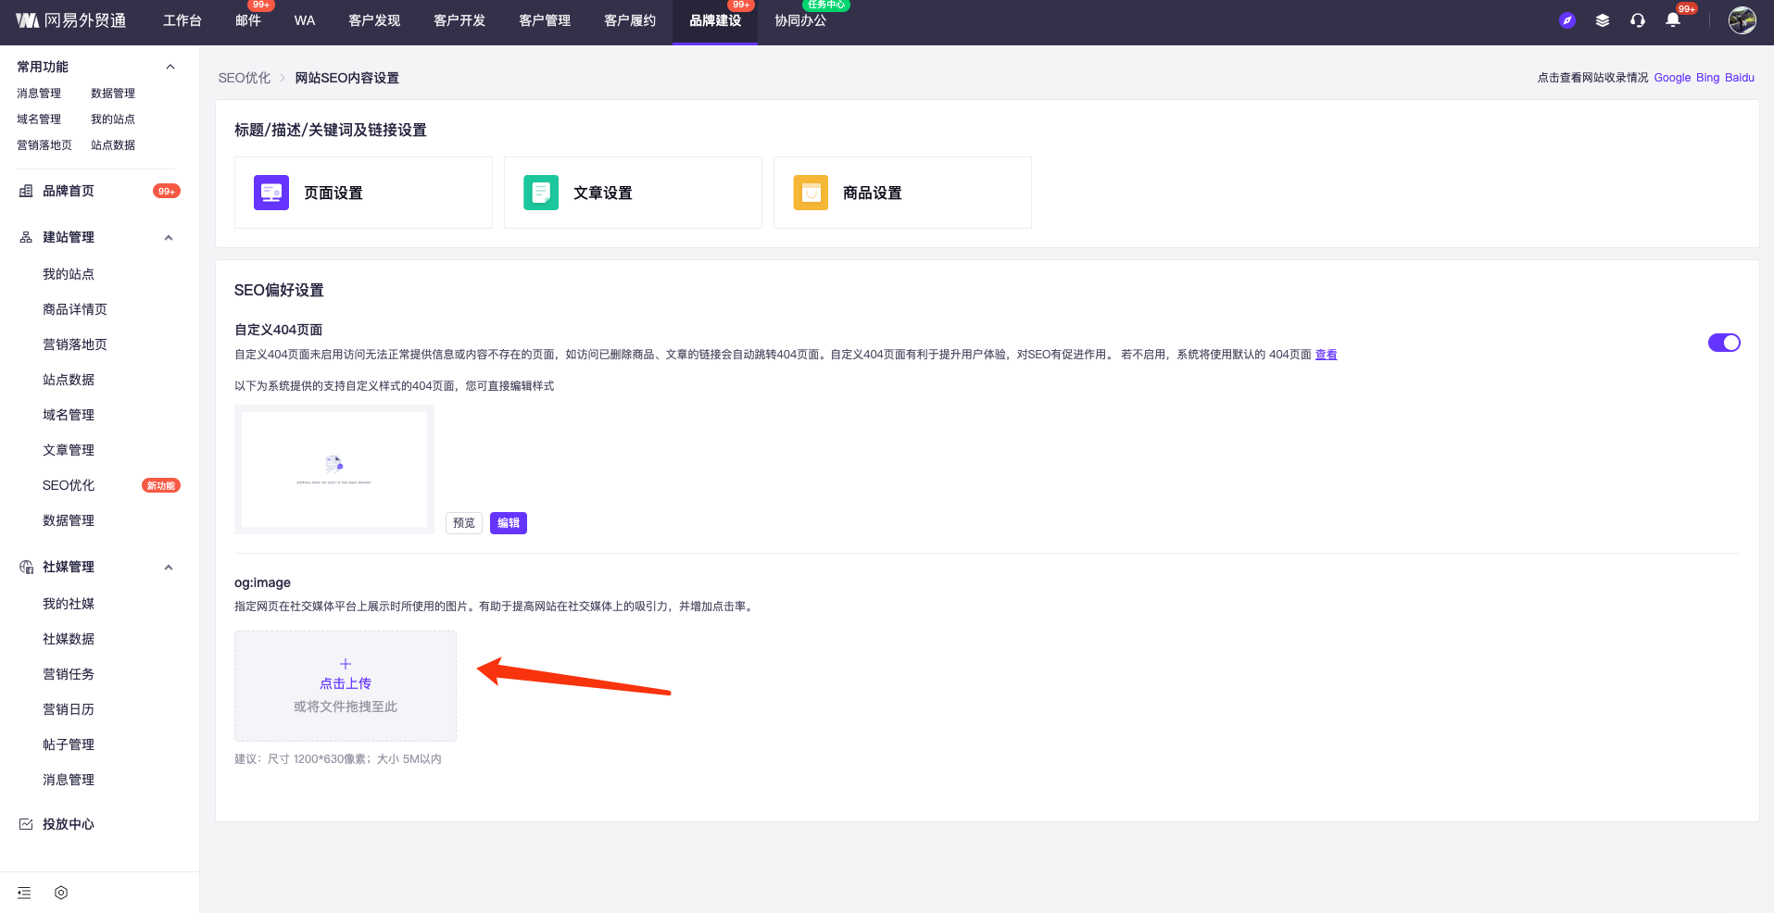Collapse the 建站管理 menu group

pyautogui.click(x=169, y=238)
